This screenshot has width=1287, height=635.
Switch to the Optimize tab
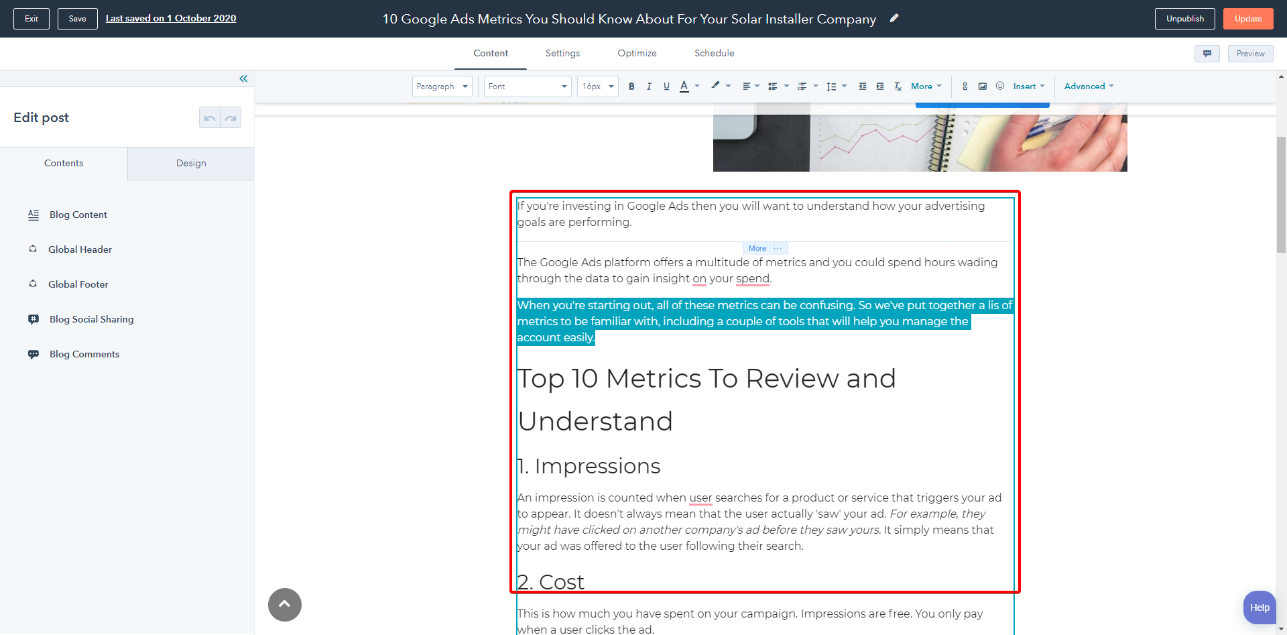637,54
